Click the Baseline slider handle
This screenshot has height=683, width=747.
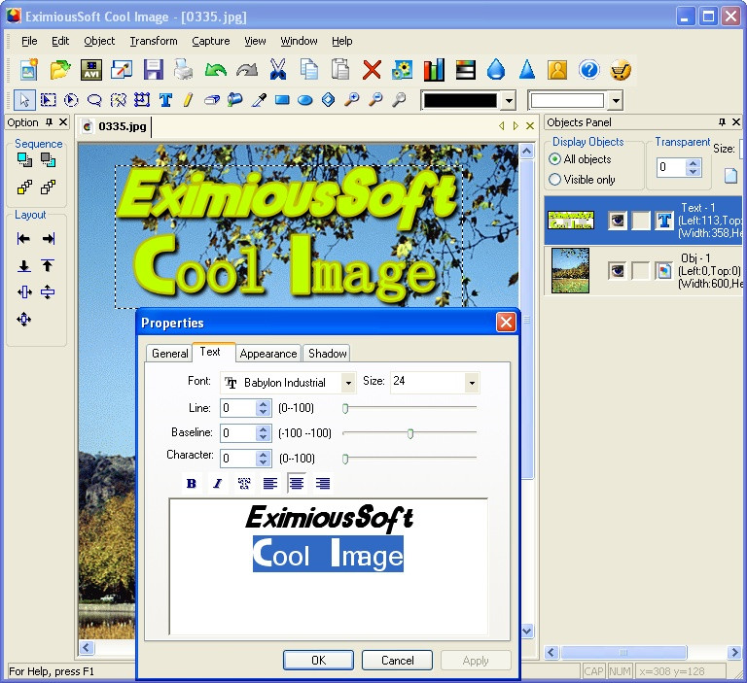(x=410, y=433)
